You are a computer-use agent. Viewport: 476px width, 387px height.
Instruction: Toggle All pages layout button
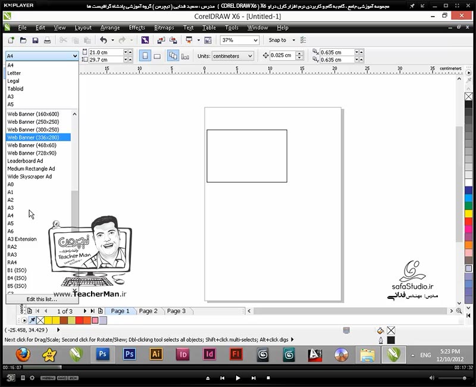pos(173,56)
